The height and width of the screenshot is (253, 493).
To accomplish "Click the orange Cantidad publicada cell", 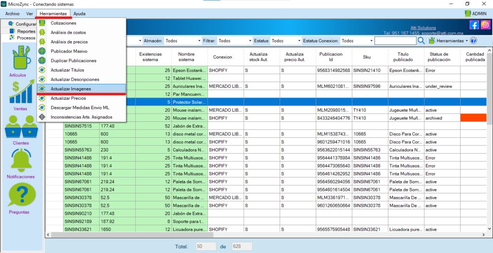I will (x=474, y=118).
